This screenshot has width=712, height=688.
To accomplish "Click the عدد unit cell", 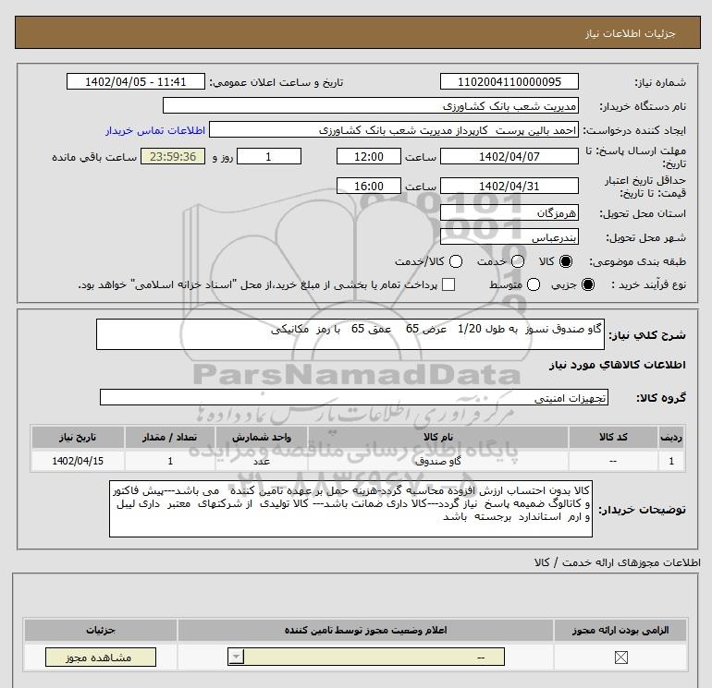I will pyautogui.click(x=262, y=461).
